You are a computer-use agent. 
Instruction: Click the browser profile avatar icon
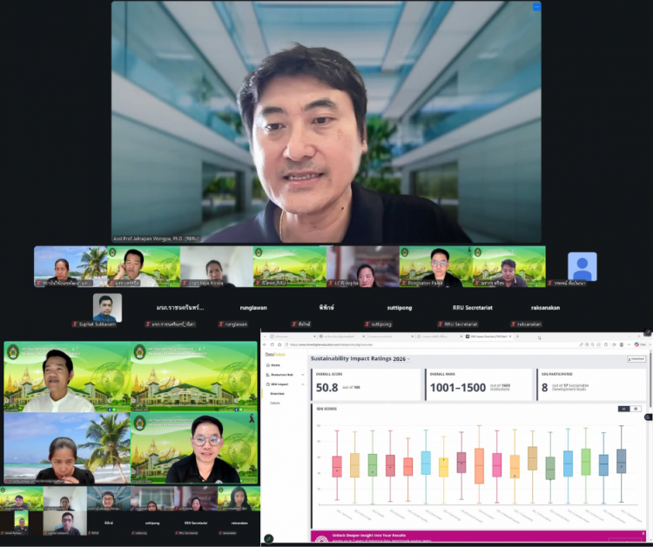pos(622,344)
